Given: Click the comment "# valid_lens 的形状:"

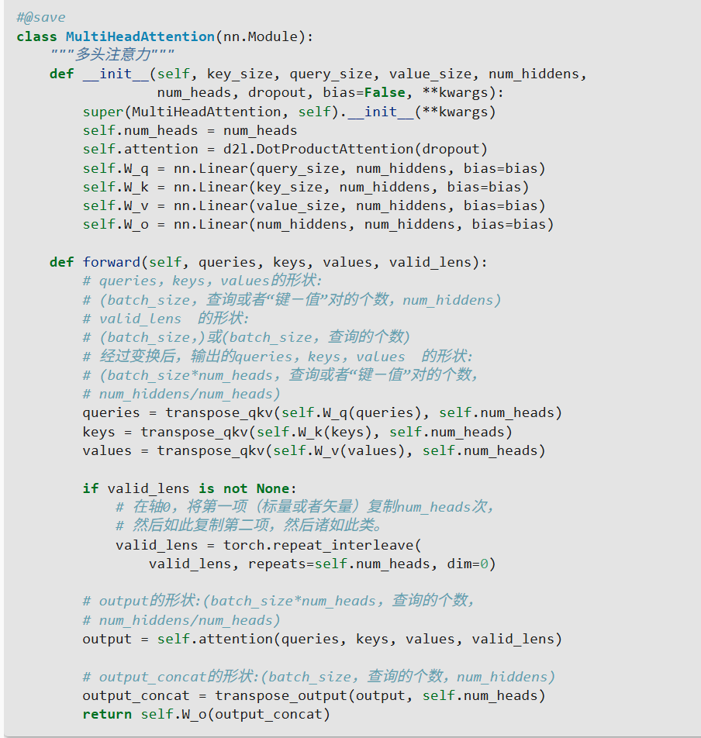Looking at the screenshot, I should (166, 318).
